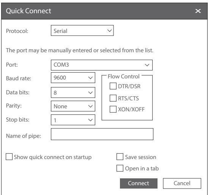Open the Baud rate dropdown
Screen dimensions: 208x195
[73, 78]
